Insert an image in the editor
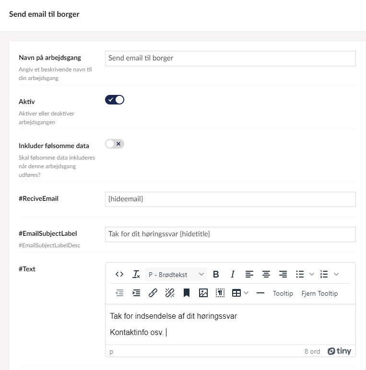Viewport: 366px width, 370px height. 203,293
